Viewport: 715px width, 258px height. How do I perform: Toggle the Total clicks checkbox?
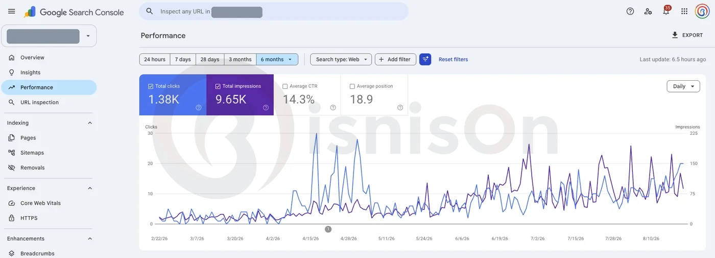(x=151, y=86)
